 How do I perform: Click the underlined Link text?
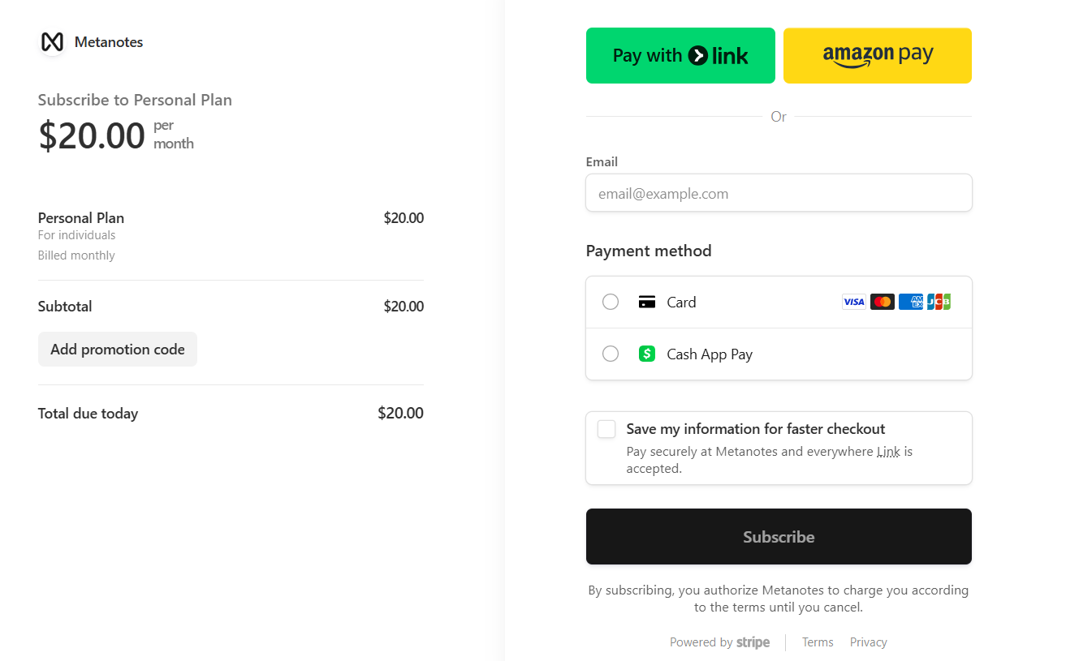pos(888,452)
